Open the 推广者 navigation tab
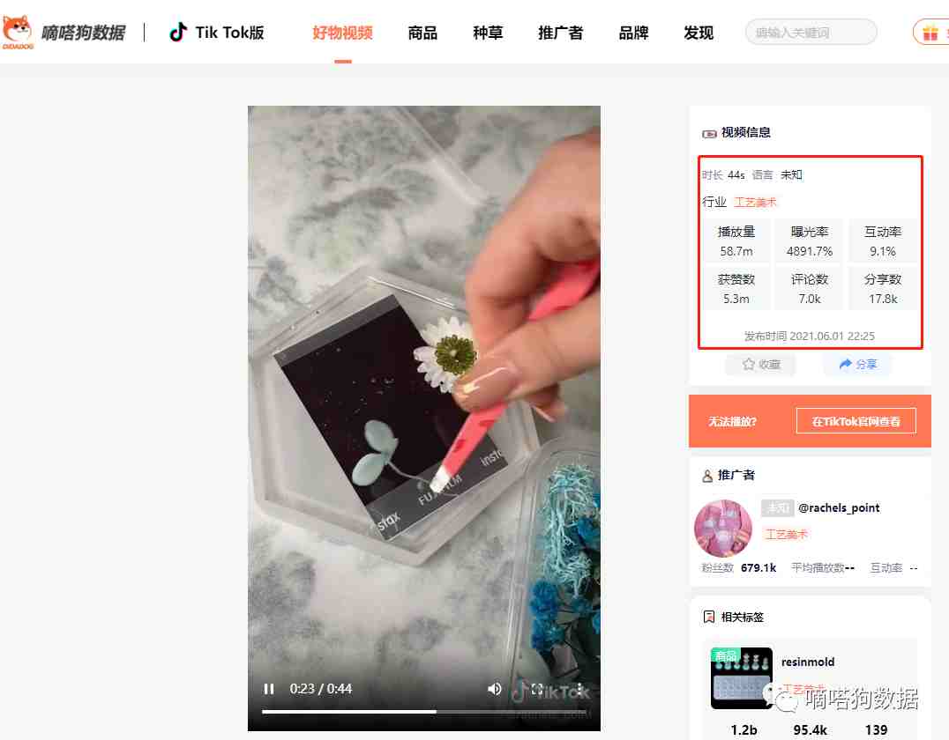The height and width of the screenshot is (740, 949). click(x=560, y=33)
